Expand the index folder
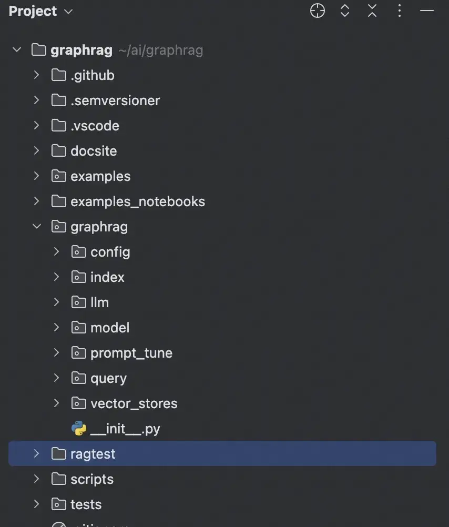Image resolution: width=449 pixels, height=527 pixels. tap(56, 277)
